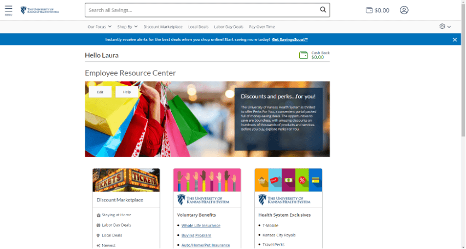Screen dimensions: 466x249
Task: Open the user profile account icon
Action: (404, 10)
